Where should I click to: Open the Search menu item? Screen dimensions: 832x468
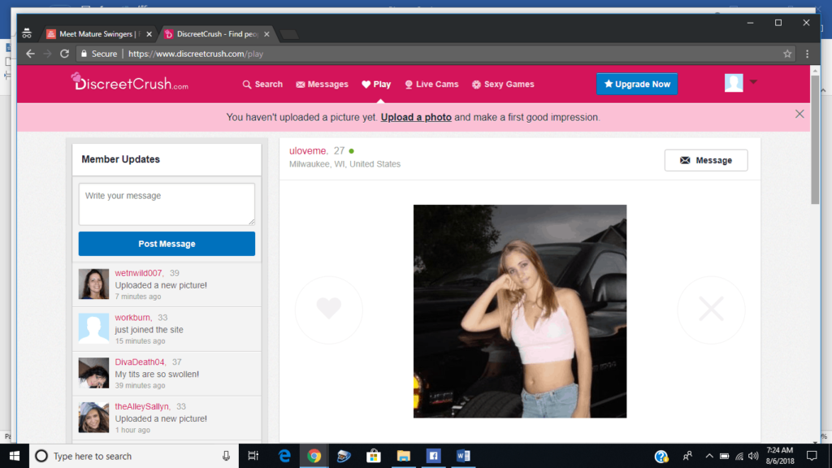tap(262, 84)
